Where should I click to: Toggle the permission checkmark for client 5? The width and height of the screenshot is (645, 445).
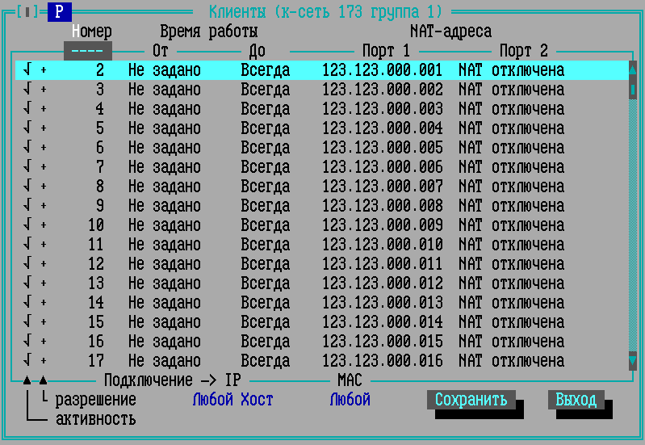click(27, 128)
